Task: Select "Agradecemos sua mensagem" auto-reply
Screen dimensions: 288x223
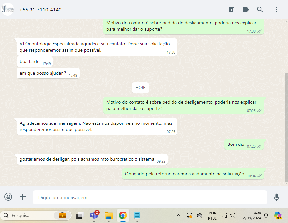Action: (x=97, y=126)
